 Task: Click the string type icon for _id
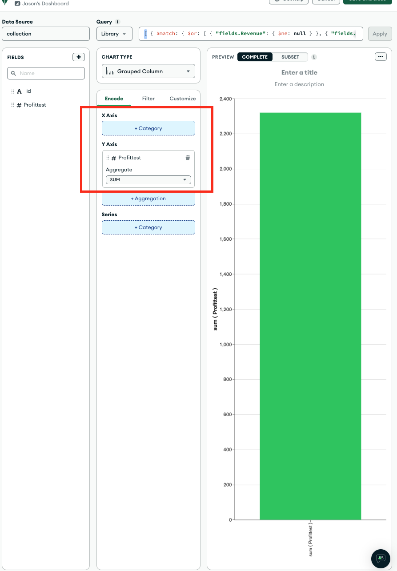19,91
